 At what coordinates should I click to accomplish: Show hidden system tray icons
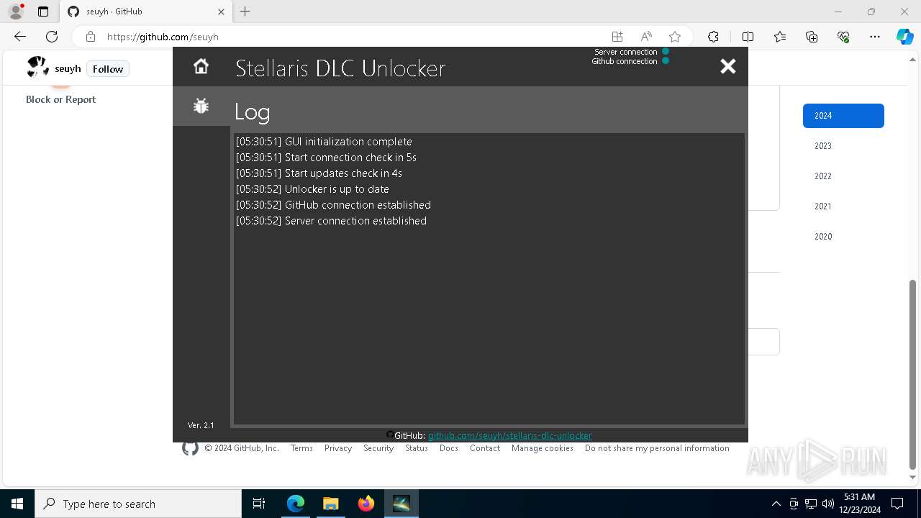(776, 504)
